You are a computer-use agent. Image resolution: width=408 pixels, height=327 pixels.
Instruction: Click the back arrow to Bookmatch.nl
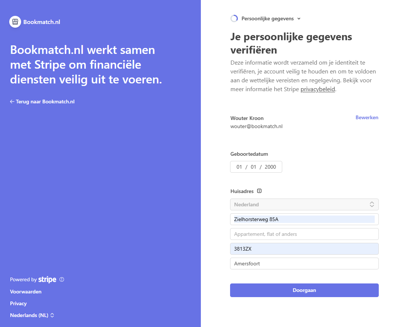(x=12, y=101)
